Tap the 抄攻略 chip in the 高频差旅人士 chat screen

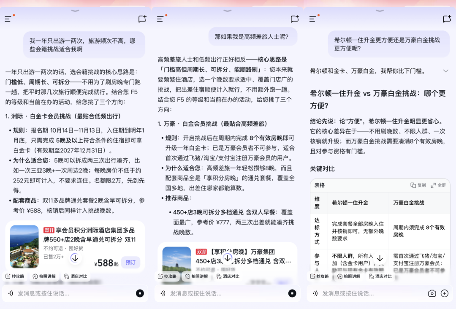pyautogui.click(x=168, y=276)
